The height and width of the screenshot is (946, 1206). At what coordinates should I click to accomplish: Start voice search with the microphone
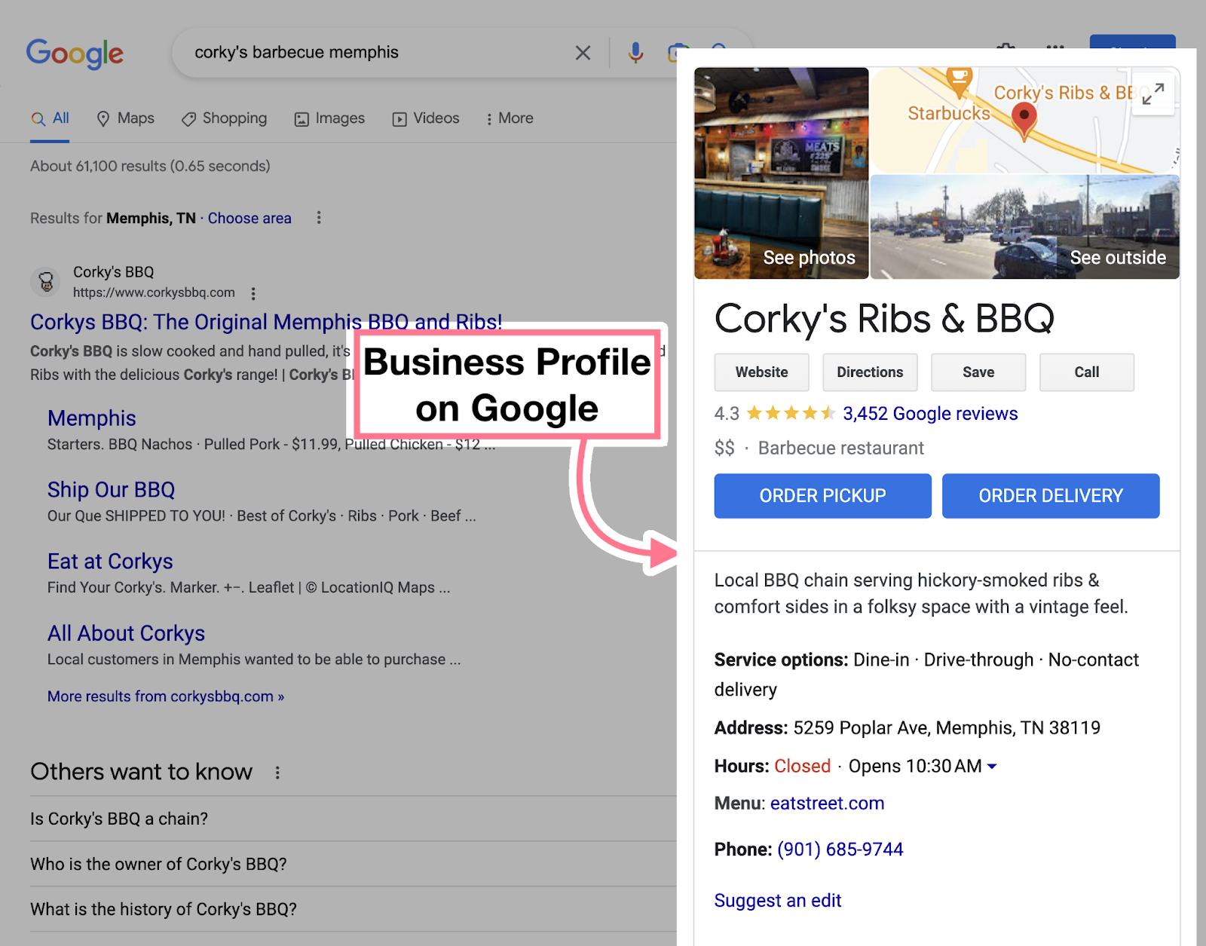click(x=635, y=53)
